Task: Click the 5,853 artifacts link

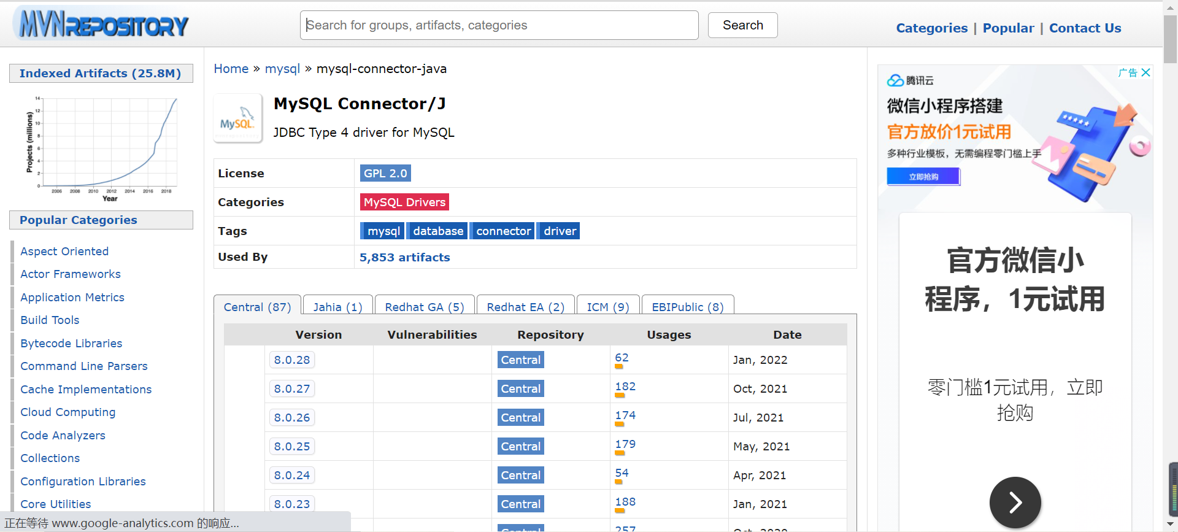Action: [404, 258]
